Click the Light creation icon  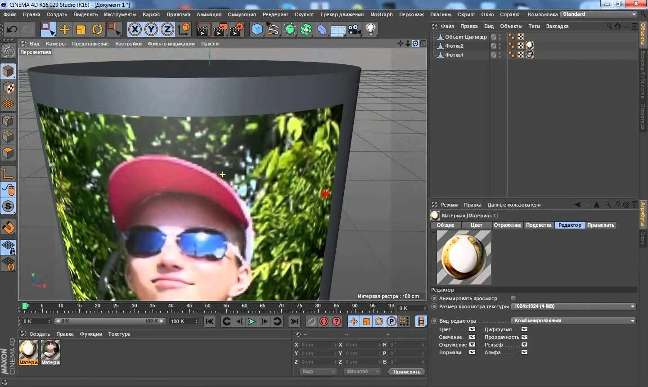click(x=370, y=29)
